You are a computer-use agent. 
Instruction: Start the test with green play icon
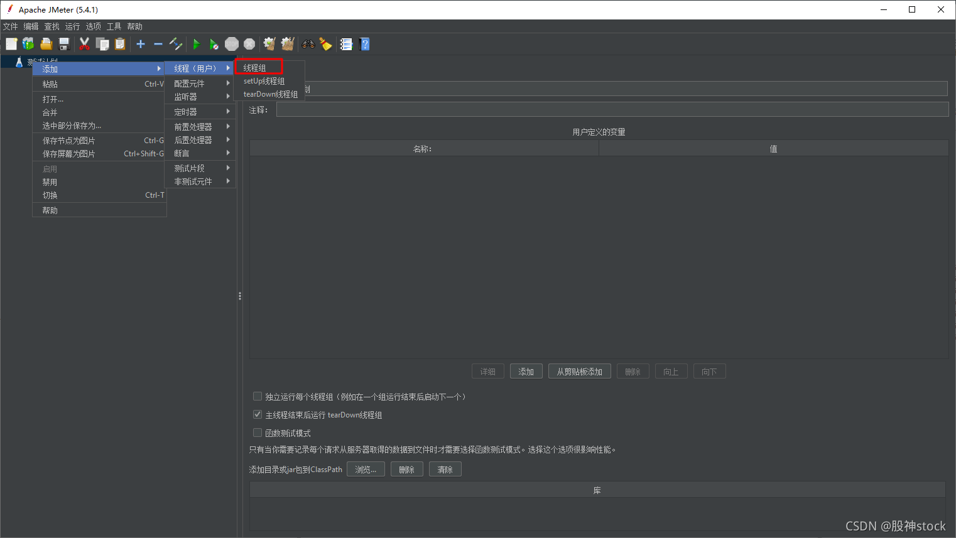click(x=197, y=44)
